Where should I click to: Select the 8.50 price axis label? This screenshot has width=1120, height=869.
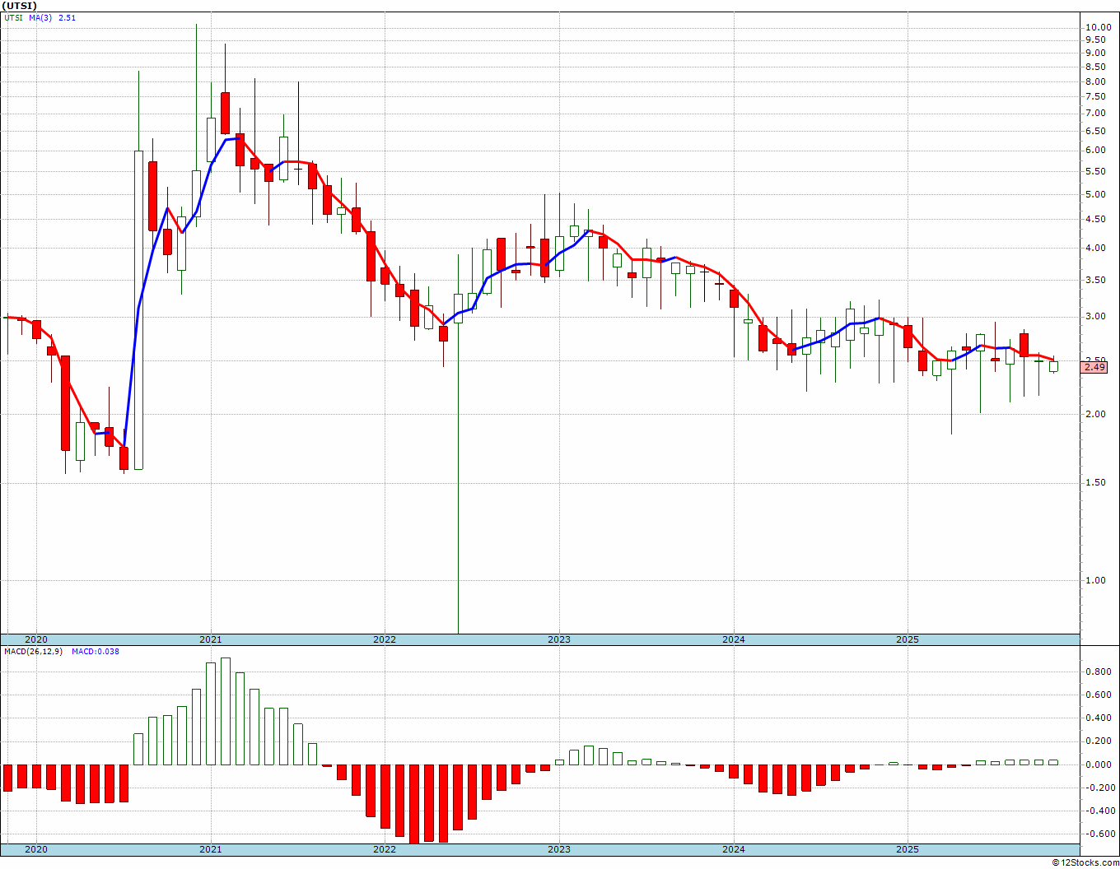pyautogui.click(x=1094, y=67)
